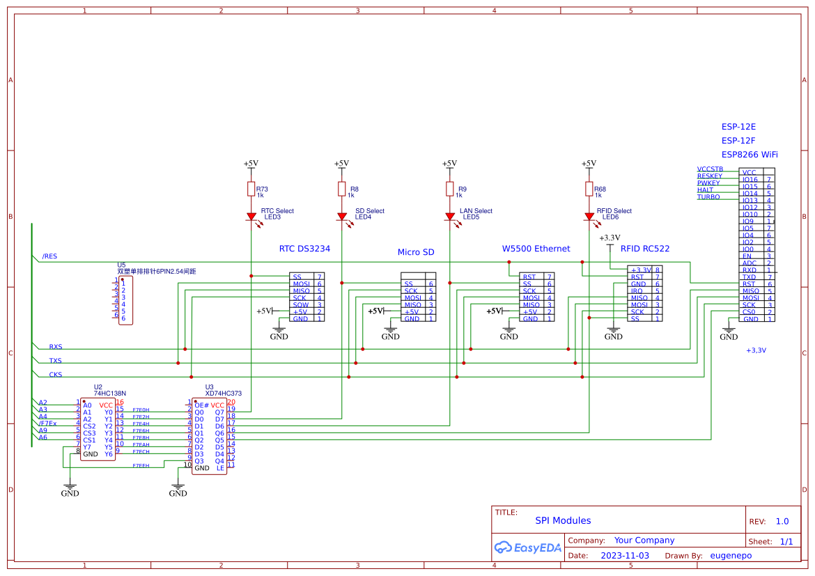The width and height of the screenshot is (815, 576).
Task: Select the LED6 RFID Select diode symbol
Action: pyautogui.click(x=589, y=217)
